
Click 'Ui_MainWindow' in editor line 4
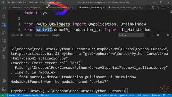pos(135,30)
